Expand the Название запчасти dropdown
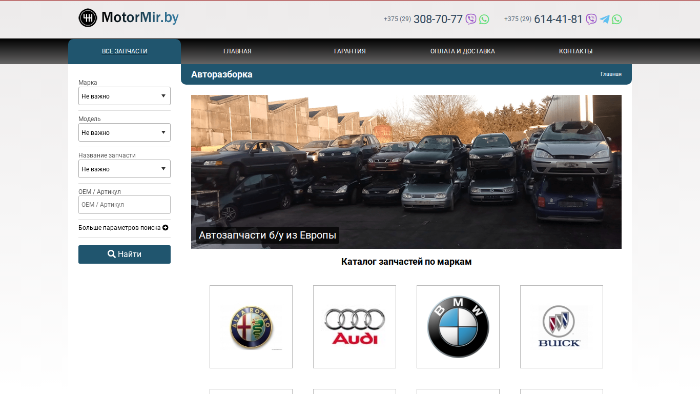The height and width of the screenshot is (394, 700). [125, 169]
